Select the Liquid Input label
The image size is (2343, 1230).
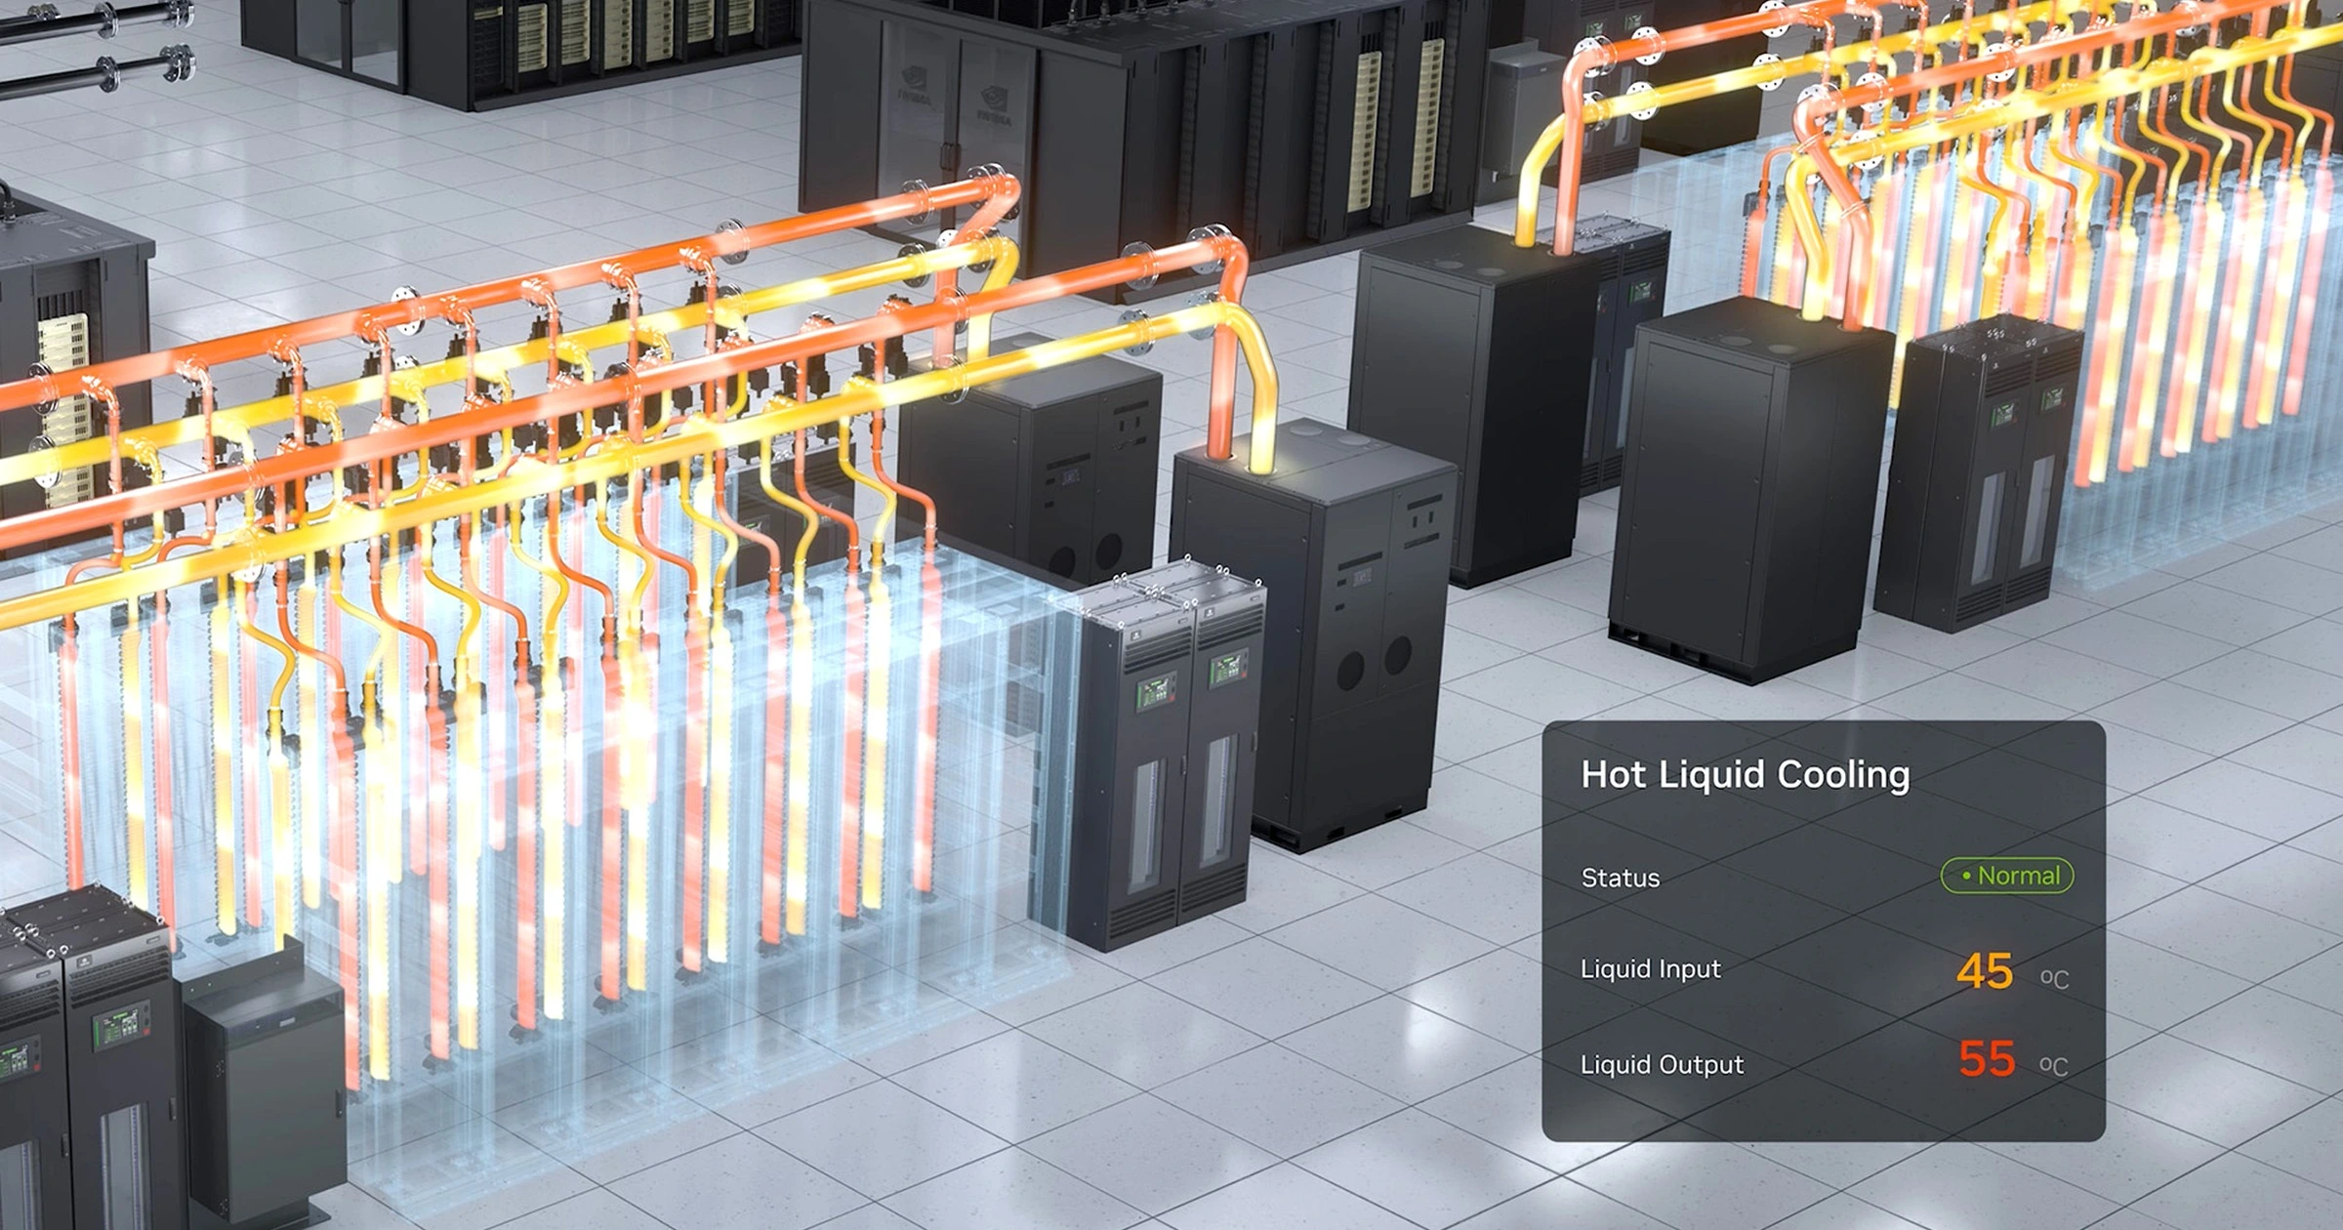[1651, 968]
